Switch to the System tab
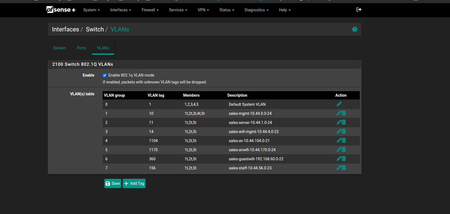Screen dimensions: 450x214 [x=59, y=48]
